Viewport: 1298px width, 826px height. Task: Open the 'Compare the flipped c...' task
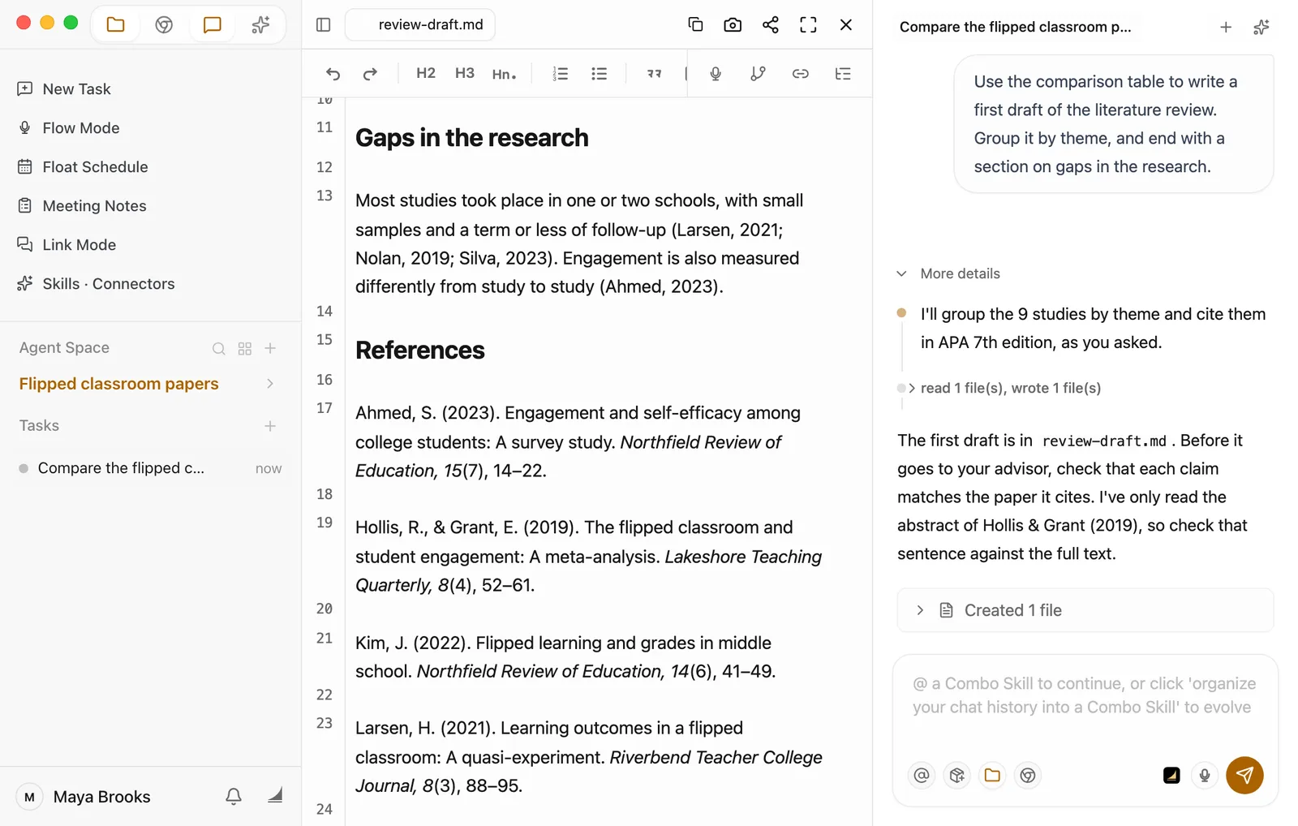(x=150, y=468)
